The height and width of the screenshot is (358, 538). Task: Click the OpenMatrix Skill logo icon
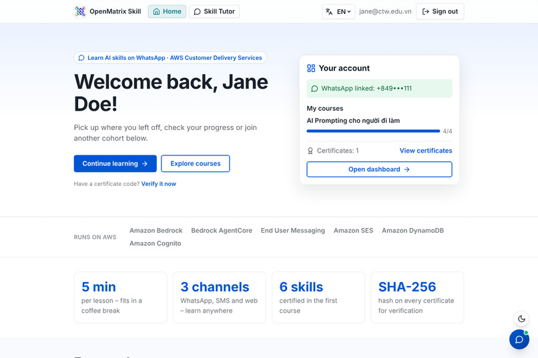(80, 11)
